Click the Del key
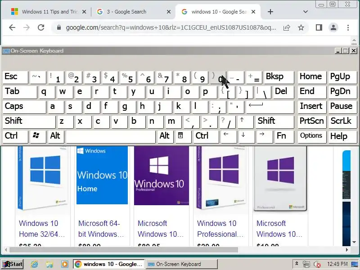The height and width of the screenshot is (270, 360). tap(283, 92)
